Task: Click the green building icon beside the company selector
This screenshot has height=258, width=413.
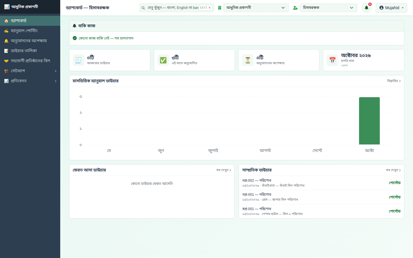Action: (x=220, y=8)
